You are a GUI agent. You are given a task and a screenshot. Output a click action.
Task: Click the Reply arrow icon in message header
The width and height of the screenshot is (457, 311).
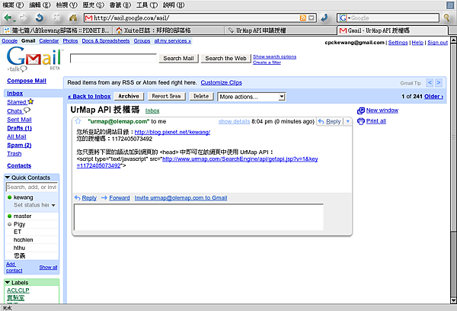tap(321, 121)
